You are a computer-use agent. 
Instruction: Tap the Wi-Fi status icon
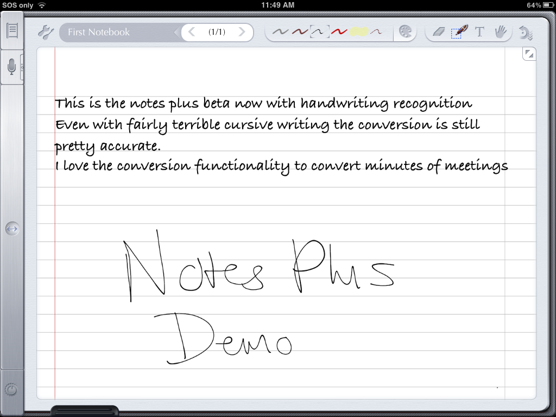(x=42, y=5)
